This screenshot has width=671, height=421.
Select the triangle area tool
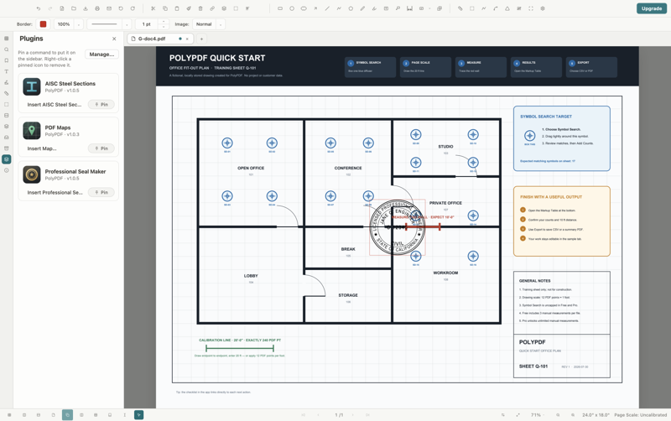507,8
